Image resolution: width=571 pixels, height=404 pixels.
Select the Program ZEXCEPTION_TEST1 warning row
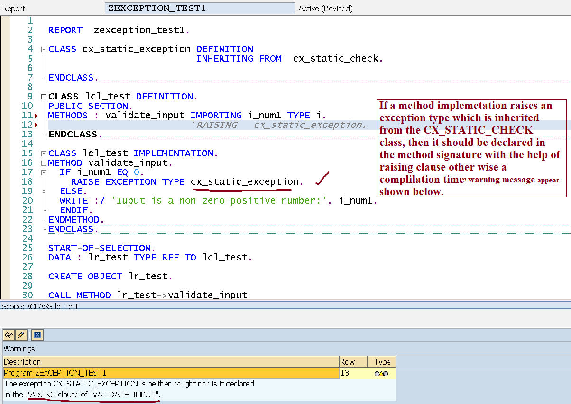coord(171,373)
